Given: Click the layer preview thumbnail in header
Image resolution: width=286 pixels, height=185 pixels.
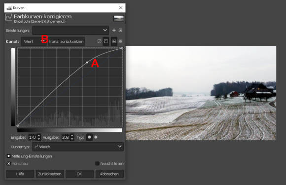Looking at the screenshot, I should [x=119, y=18].
